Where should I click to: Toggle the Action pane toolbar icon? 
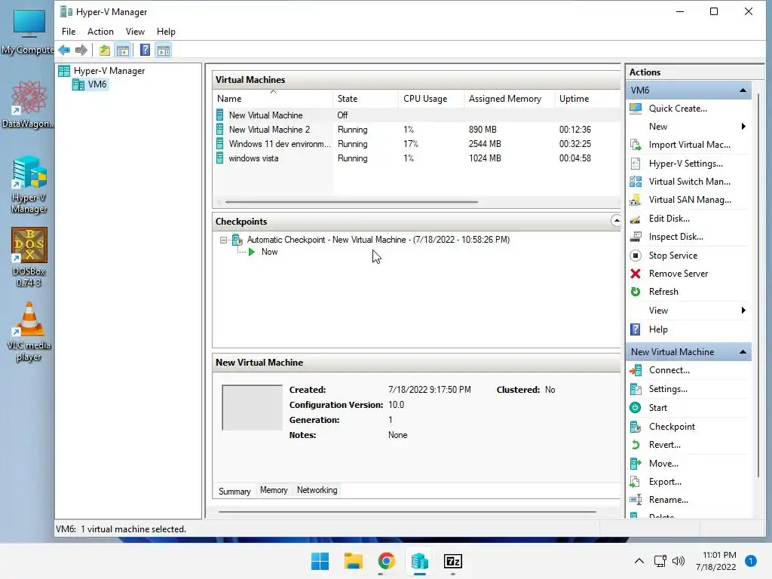(x=164, y=50)
